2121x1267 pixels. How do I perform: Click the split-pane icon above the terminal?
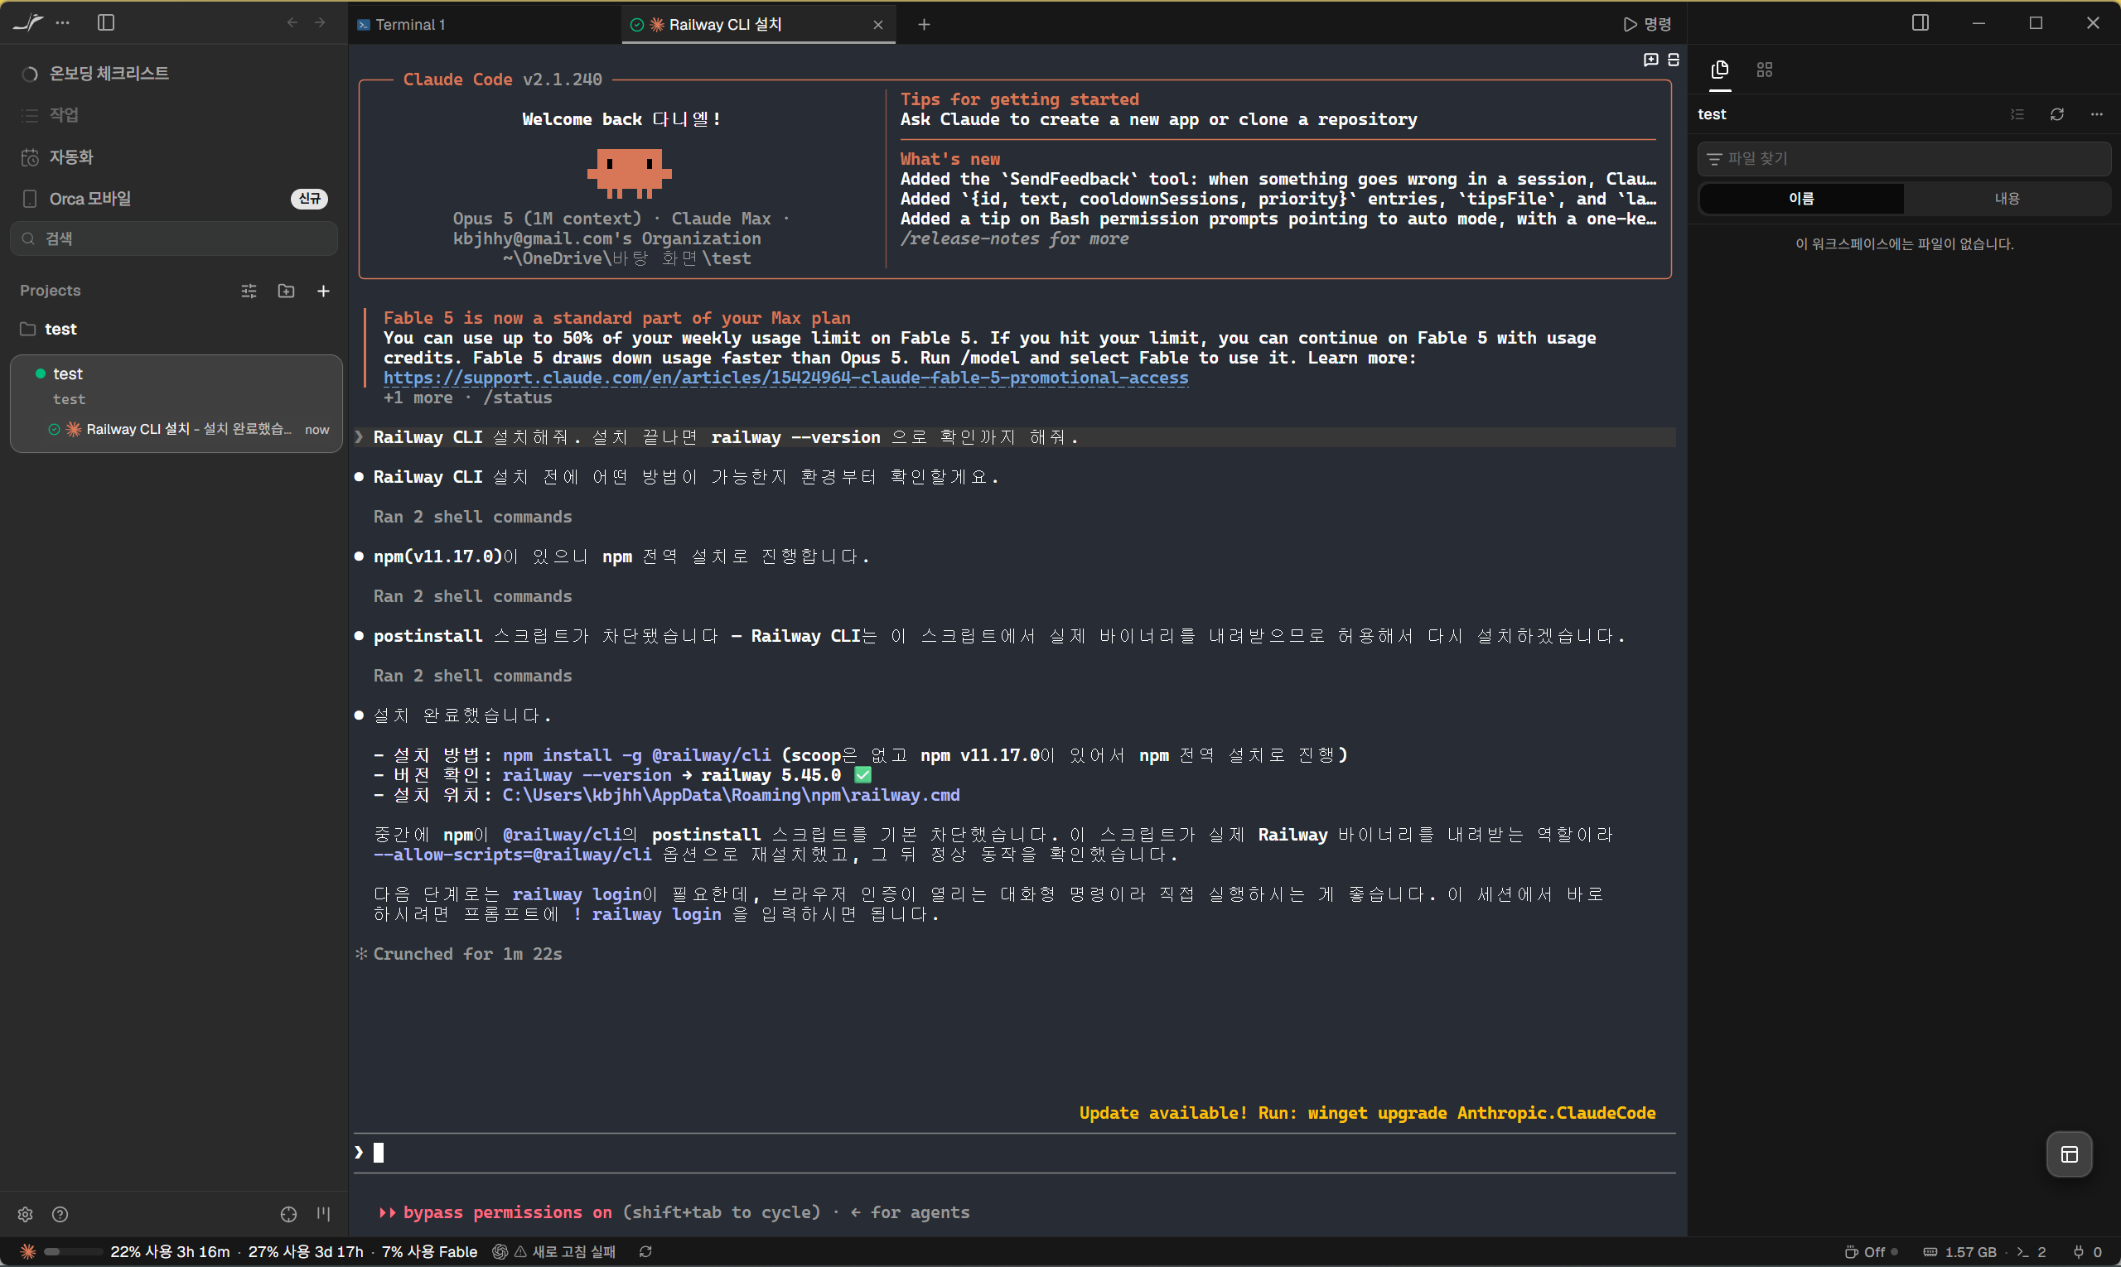click(1674, 60)
